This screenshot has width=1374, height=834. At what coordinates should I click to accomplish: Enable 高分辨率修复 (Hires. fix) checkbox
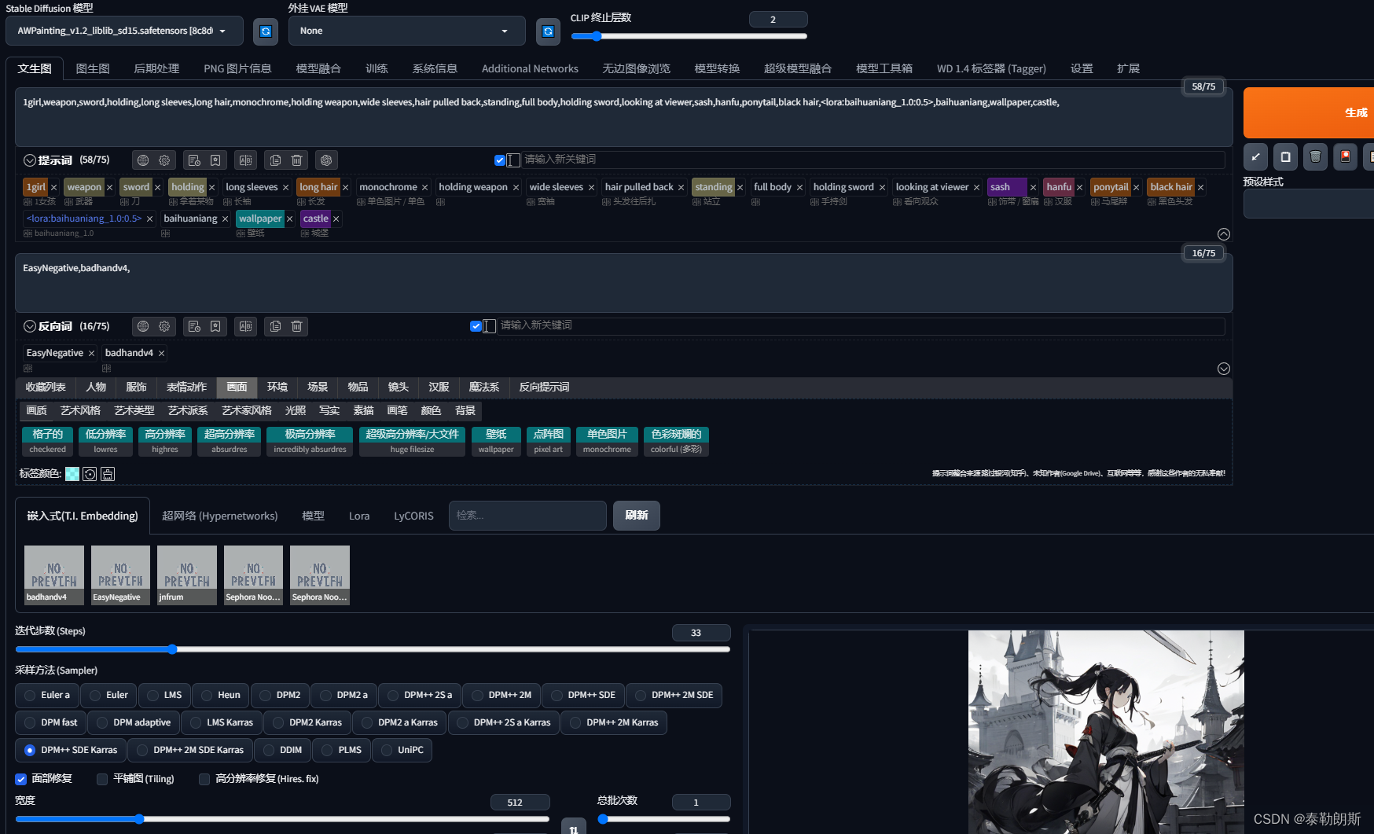click(204, 779)
